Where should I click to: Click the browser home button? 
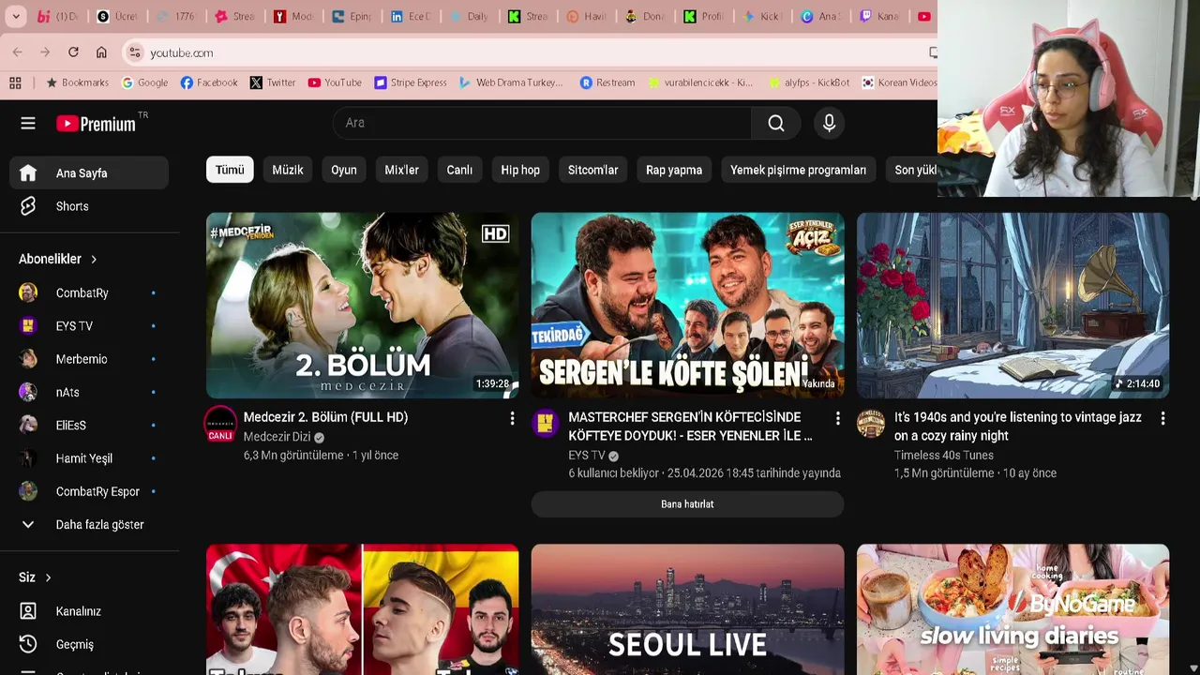[x=101, y=52]
